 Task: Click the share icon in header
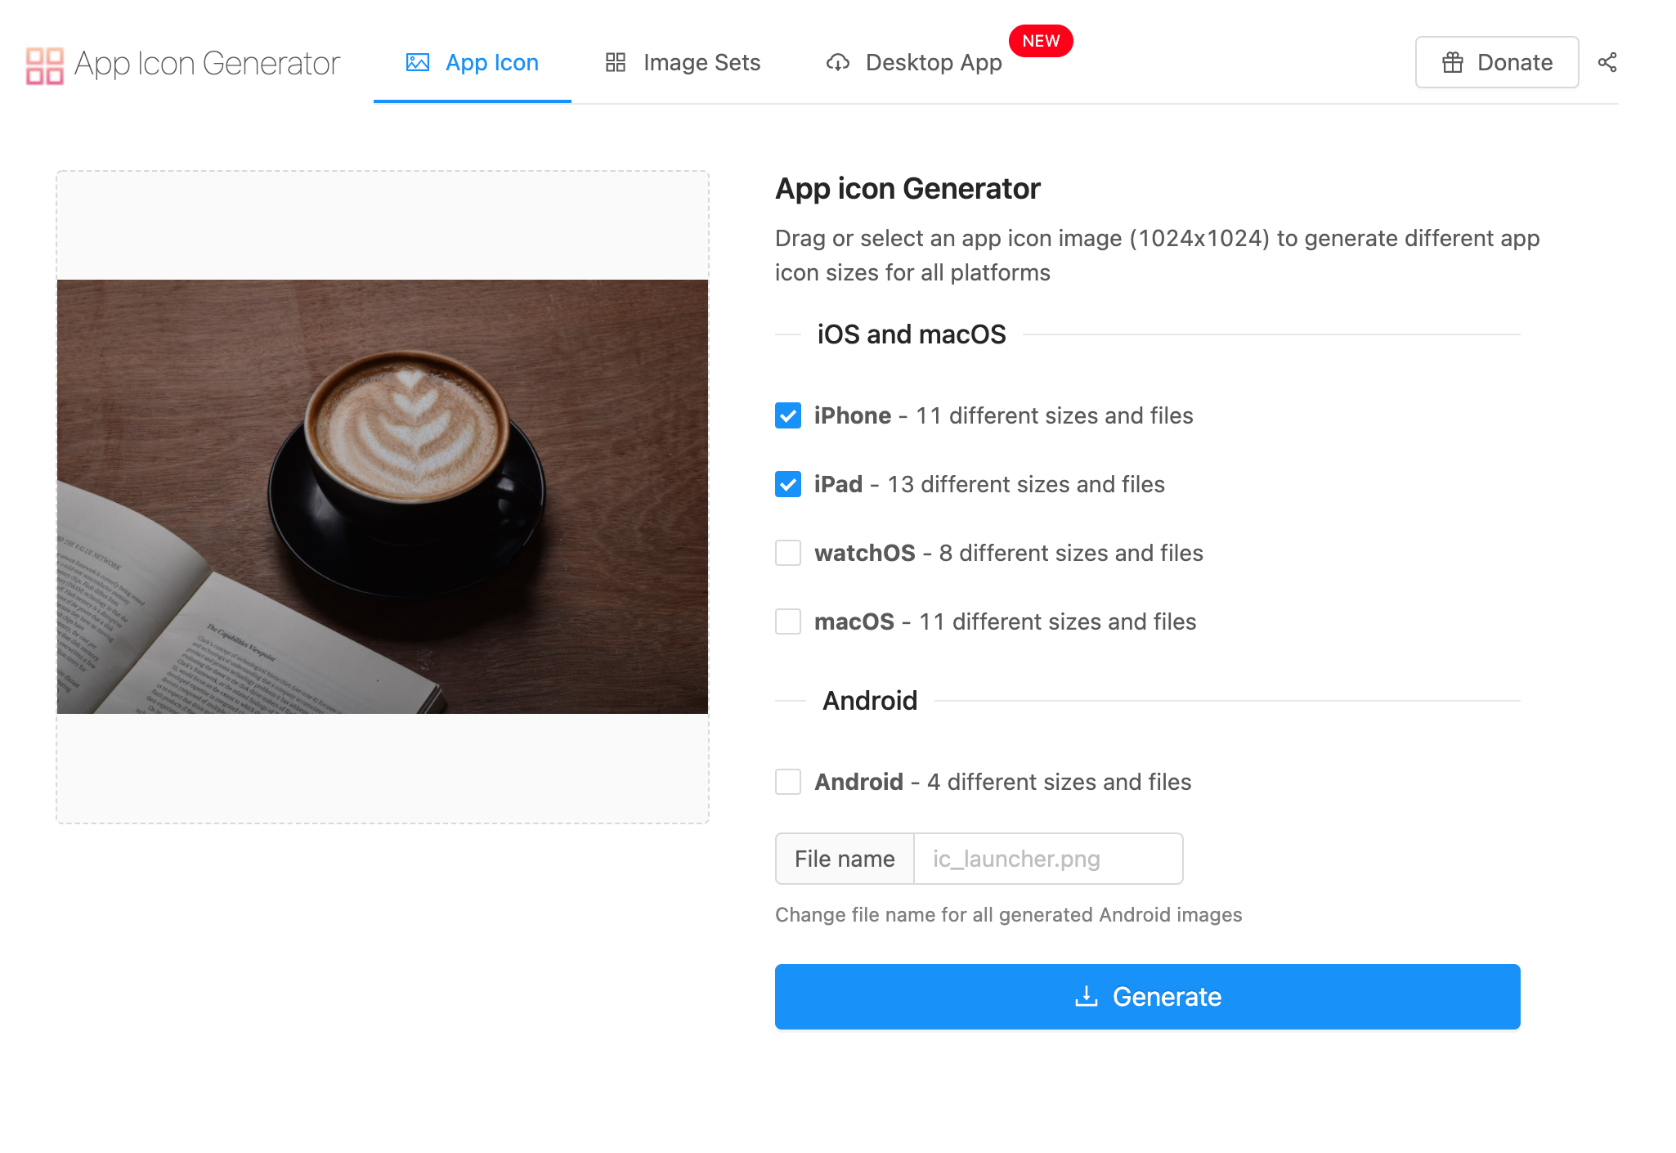point(1607,62)
